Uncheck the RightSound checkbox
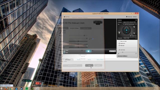160x90 pixels. pos(119,43)
